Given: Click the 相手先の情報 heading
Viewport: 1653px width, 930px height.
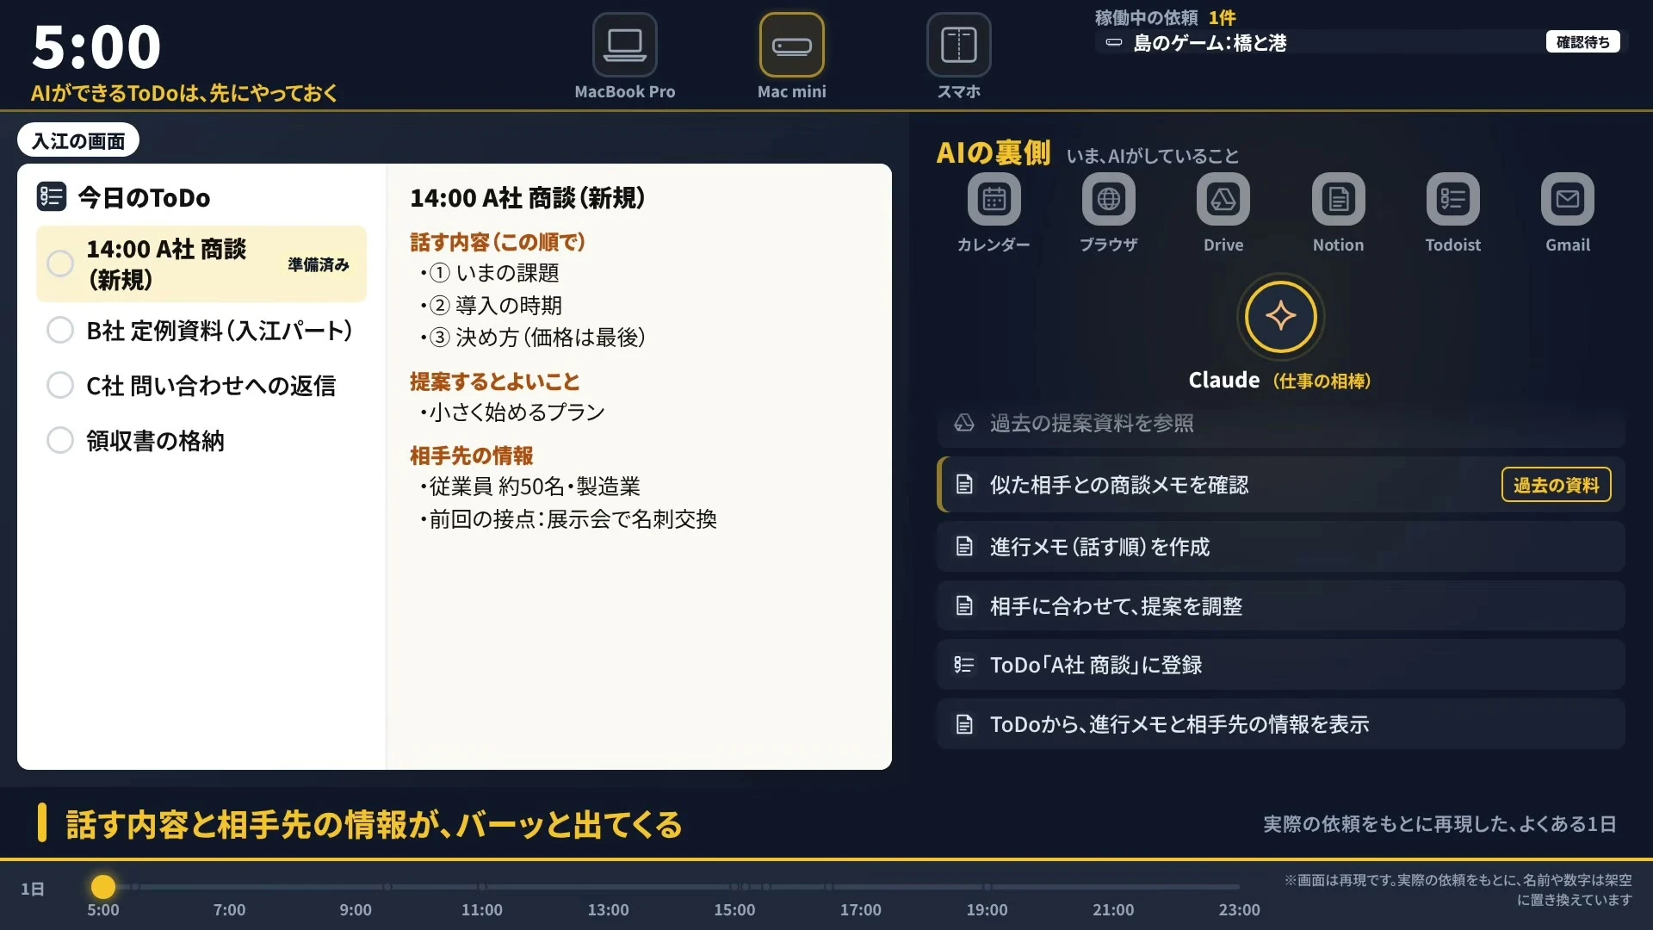Looking at the screenshot, I should click(471, 456).
